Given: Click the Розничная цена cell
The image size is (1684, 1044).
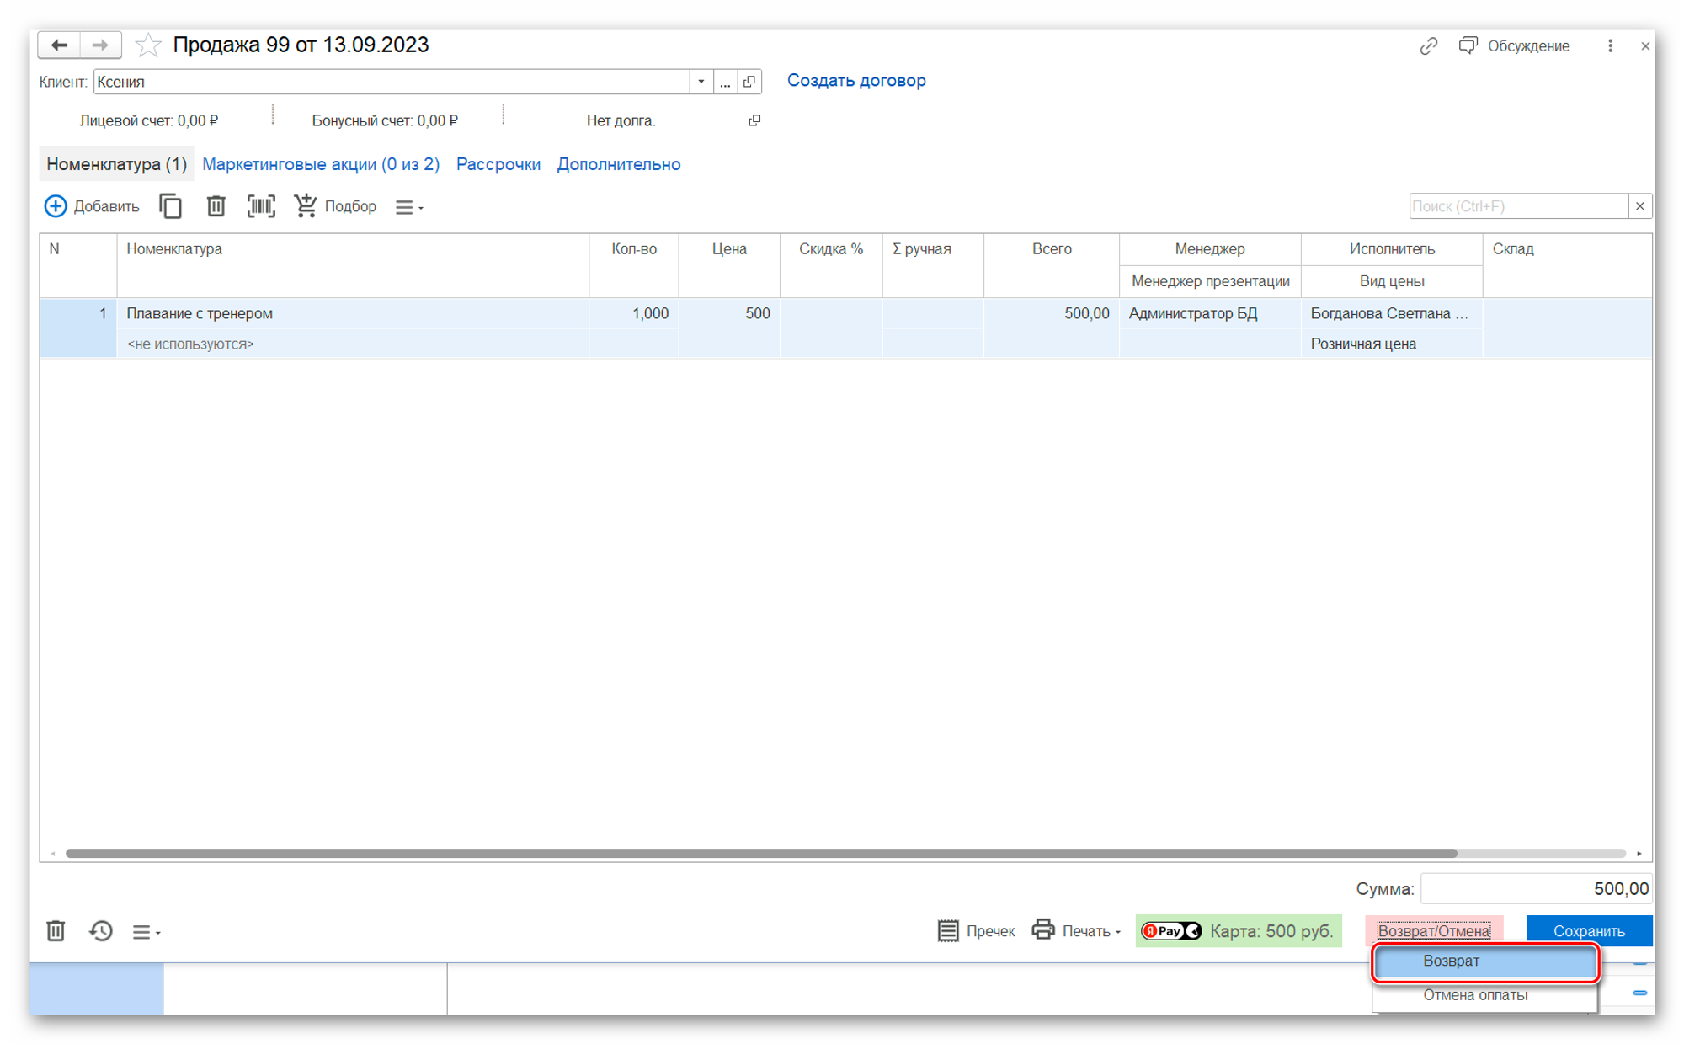Looking at the screenshot, I should [1391, 344].
